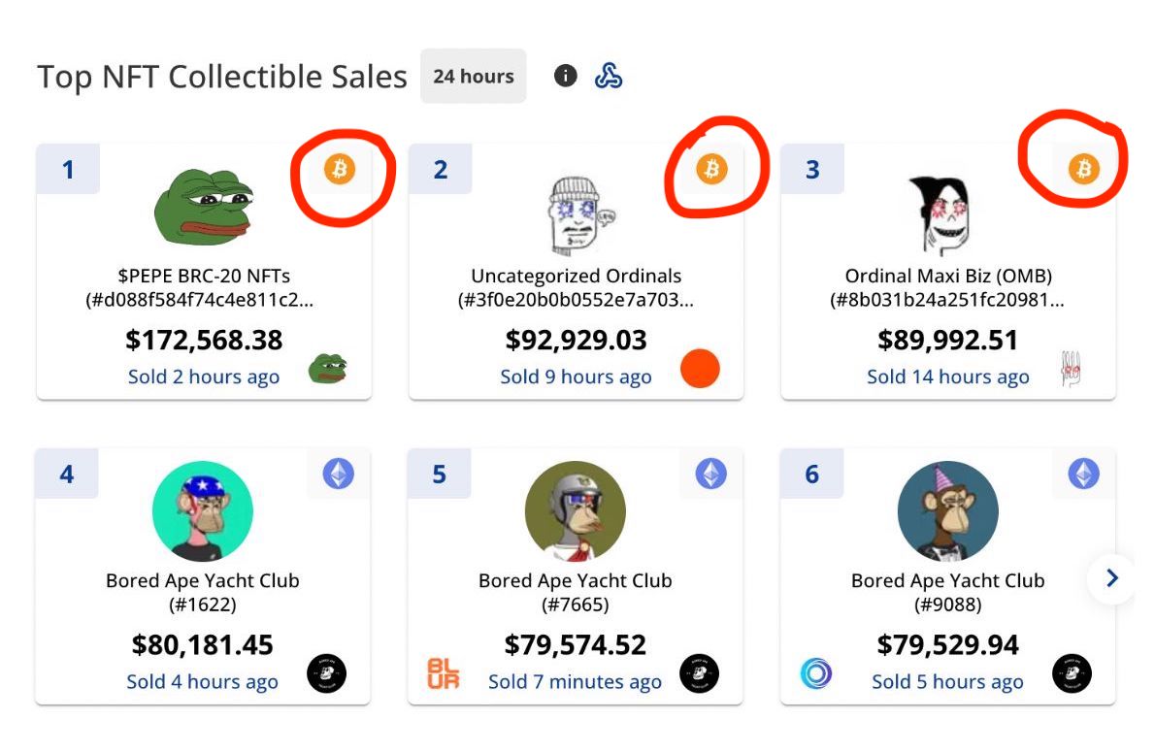Screen dimensions: 1155x753
Task: Click small Pepe collection icon on card 1
Action: [327, 369]
